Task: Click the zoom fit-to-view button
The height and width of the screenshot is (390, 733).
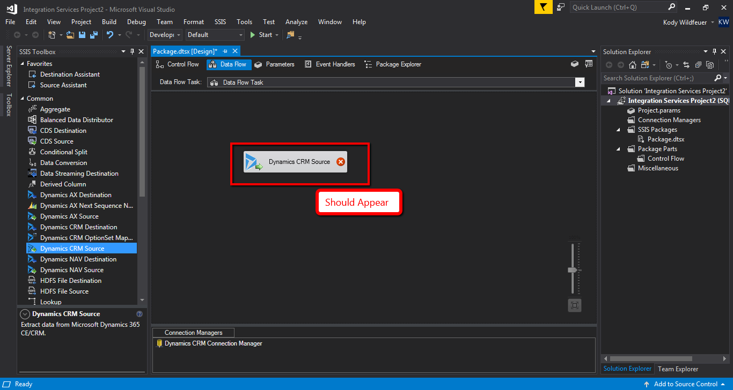Action: [x=575, y=305]
